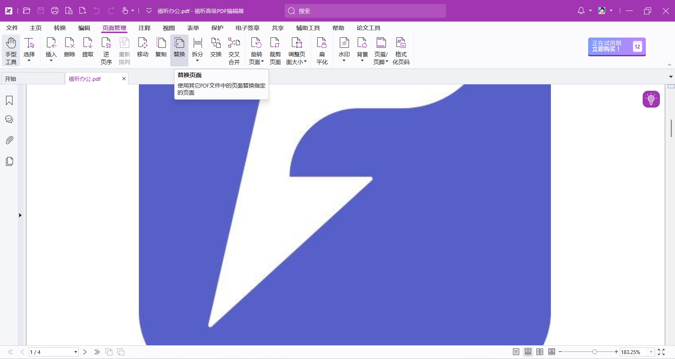675x359 pixels.
Task: Switch to two-page facing view
Action: (x=540, y=352)
